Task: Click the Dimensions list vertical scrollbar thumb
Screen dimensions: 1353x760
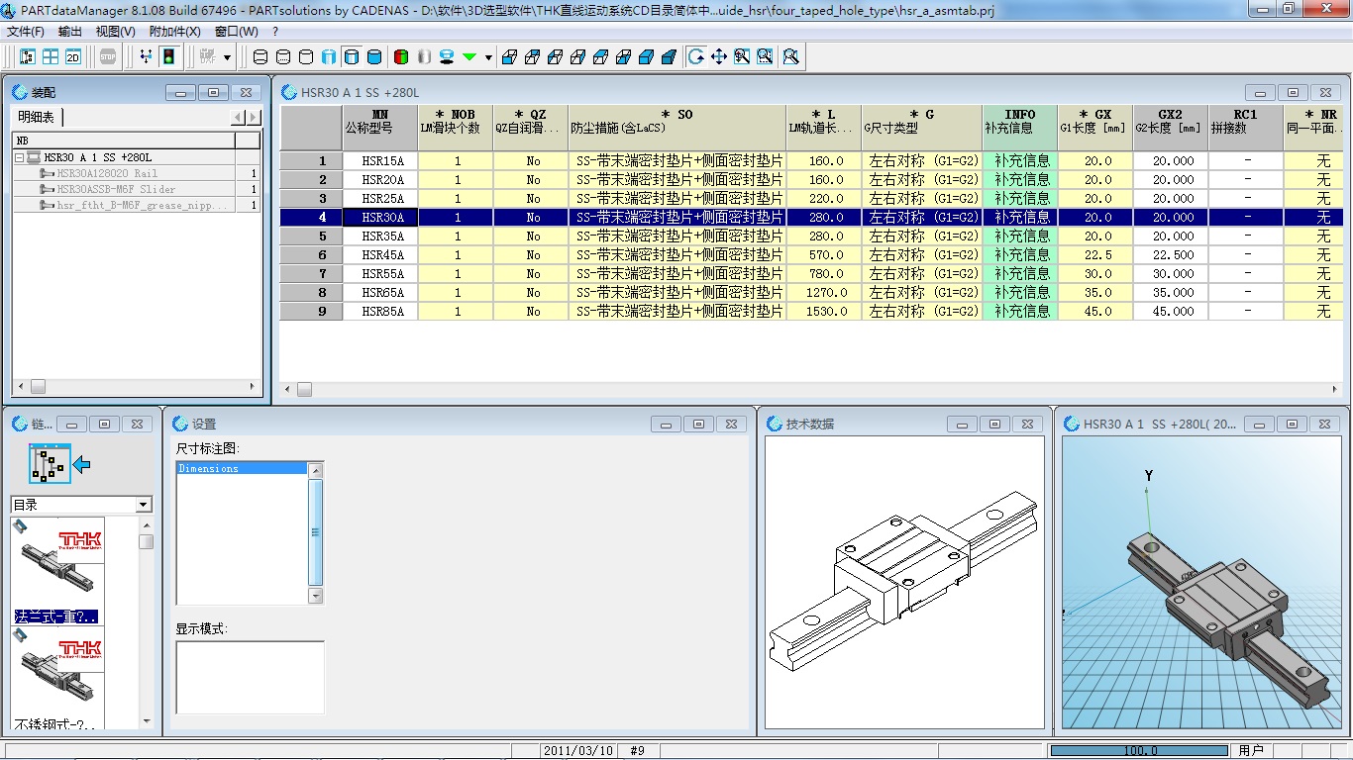Action: [316, 532]
